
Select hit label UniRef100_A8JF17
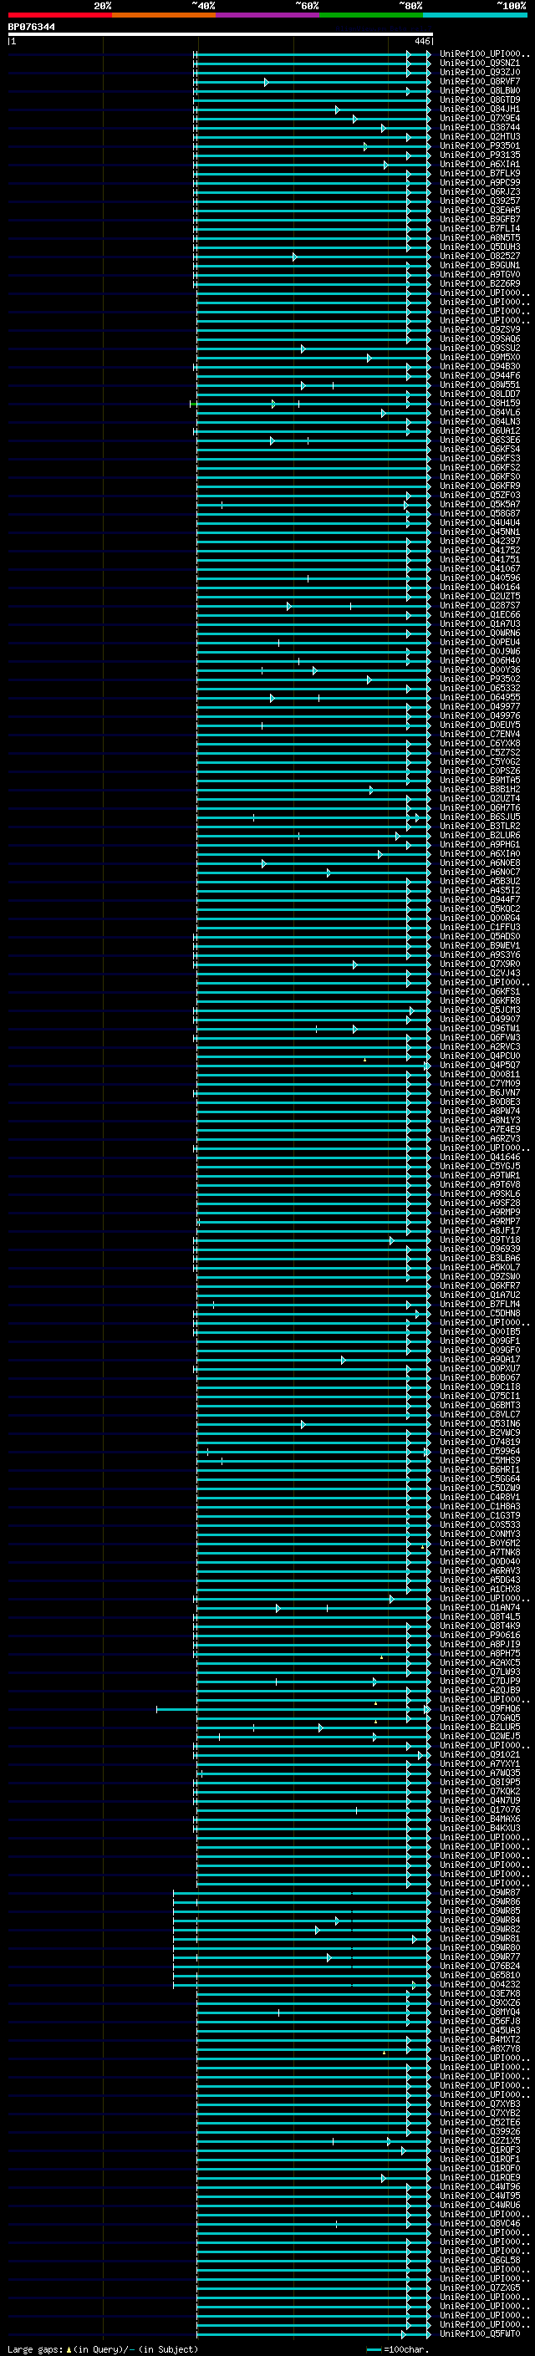(479, 1230)
